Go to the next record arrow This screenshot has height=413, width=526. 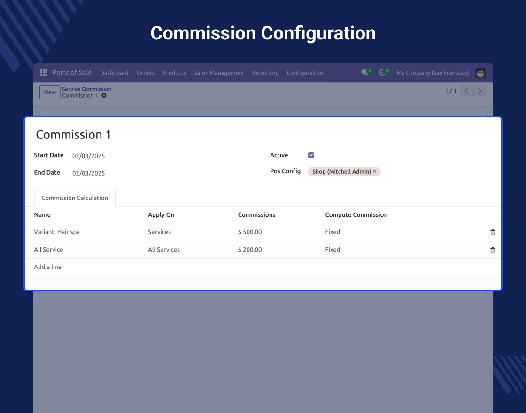480,91
